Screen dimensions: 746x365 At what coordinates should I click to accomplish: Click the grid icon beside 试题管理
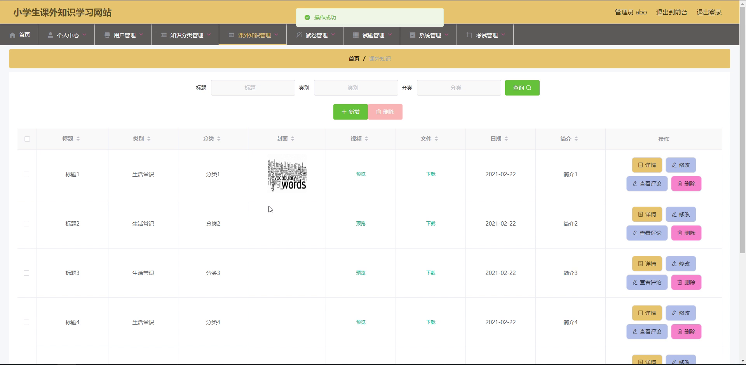click(356, 35)
